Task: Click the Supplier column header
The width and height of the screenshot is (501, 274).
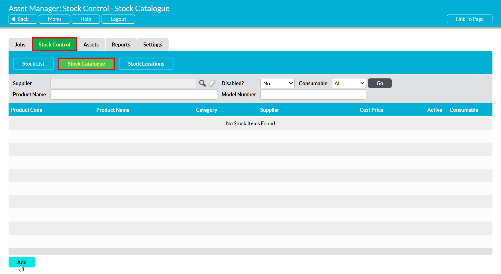Action: tap(270, 110)
